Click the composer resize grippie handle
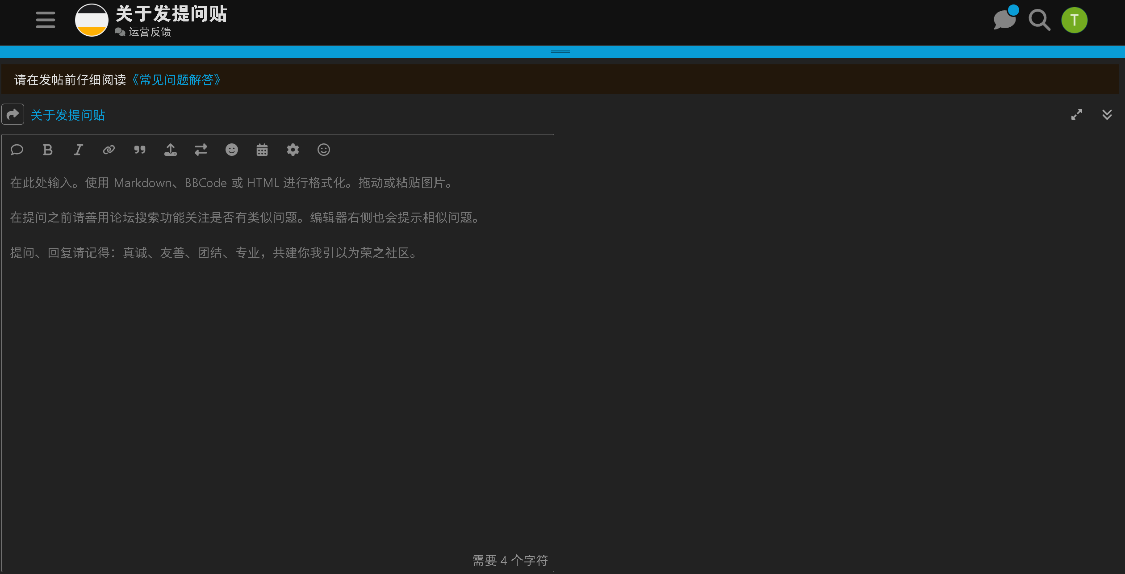Screen dimensions: 1125x574 click(560, 52)
